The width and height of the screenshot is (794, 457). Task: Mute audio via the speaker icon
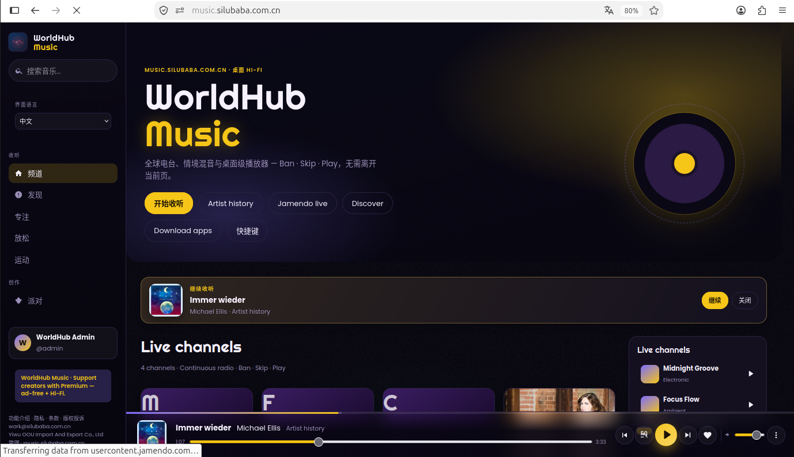[x=727, y=435]
